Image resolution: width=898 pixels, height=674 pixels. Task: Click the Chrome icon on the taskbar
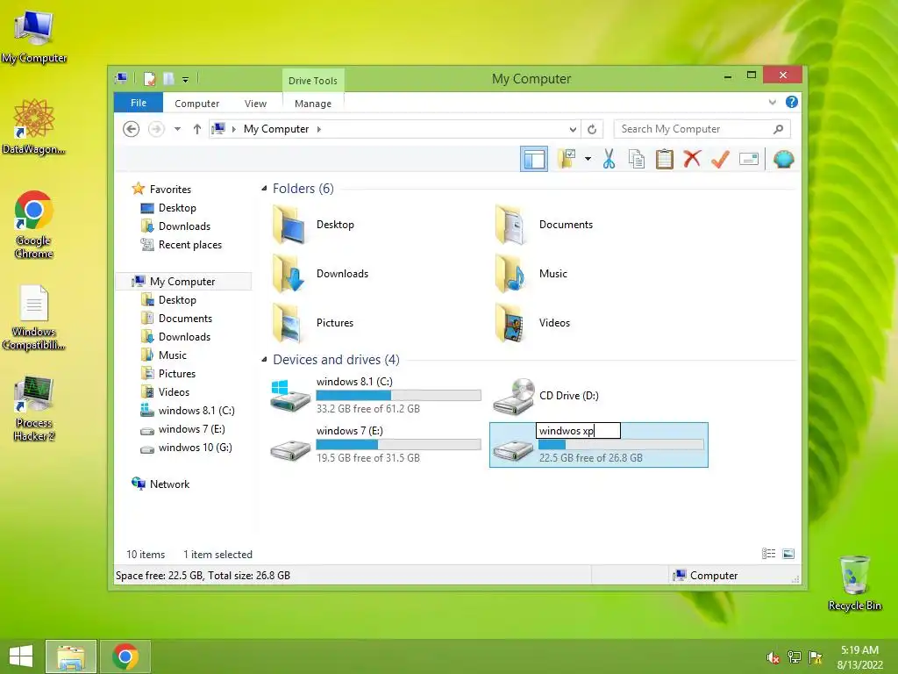125,656
